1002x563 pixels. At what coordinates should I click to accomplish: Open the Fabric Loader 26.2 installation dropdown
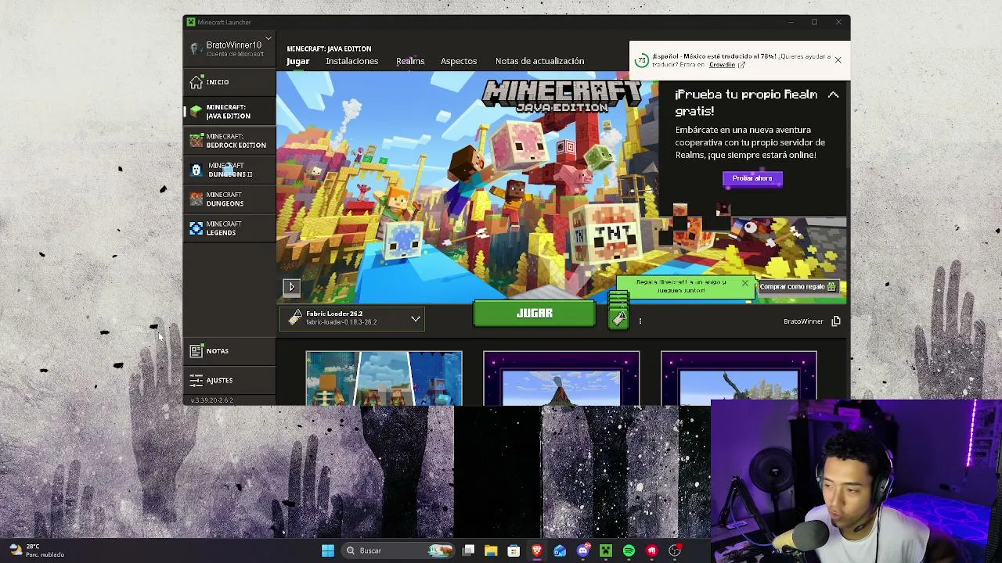[351, 318]
